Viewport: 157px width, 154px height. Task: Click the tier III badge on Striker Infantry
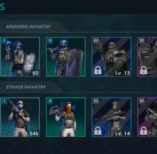[x=96, y=101]
